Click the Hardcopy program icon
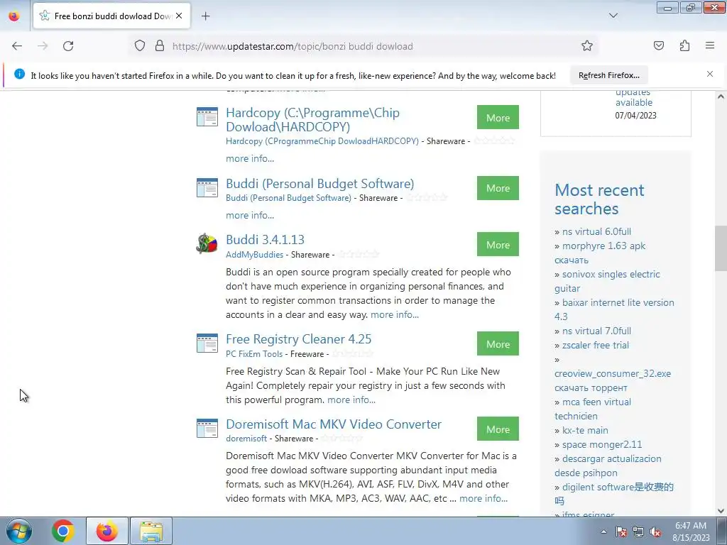Image resolution: width=727 pixels, height=545 pixels. 207,117
